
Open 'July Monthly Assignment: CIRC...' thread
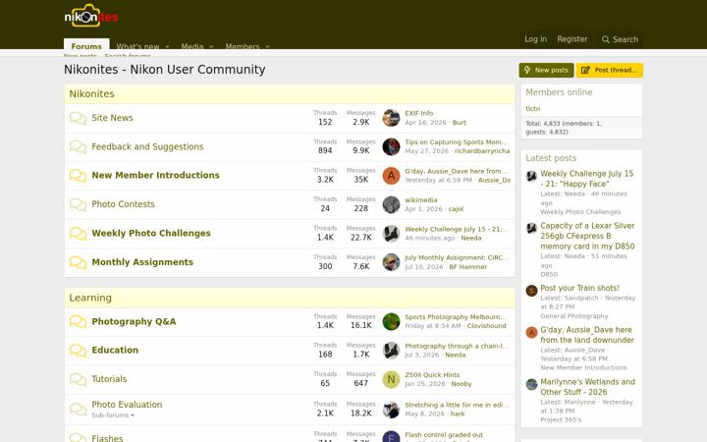click(457, 257)
